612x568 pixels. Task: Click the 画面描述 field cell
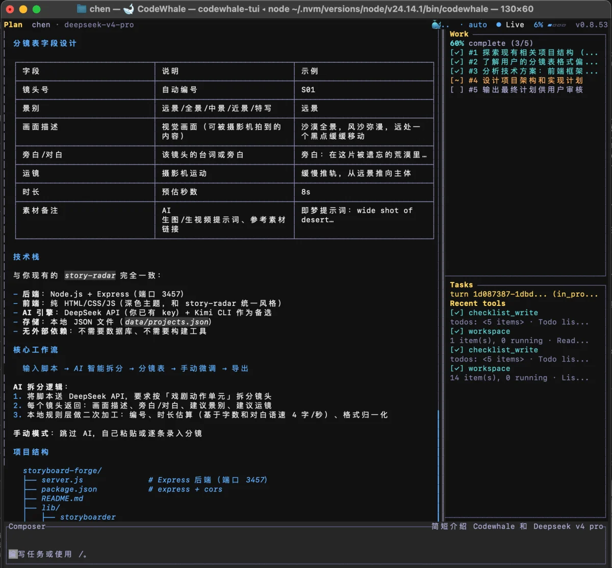(40, 126)
